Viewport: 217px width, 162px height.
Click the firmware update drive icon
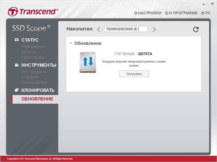pos(88,62)
